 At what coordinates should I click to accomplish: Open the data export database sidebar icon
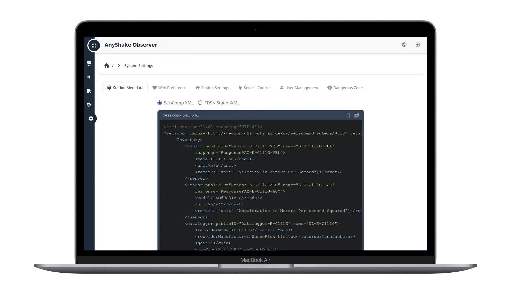[89, 104]
